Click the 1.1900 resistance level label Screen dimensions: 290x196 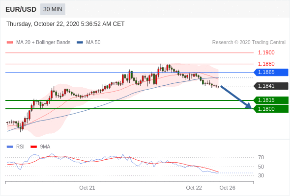266,53
